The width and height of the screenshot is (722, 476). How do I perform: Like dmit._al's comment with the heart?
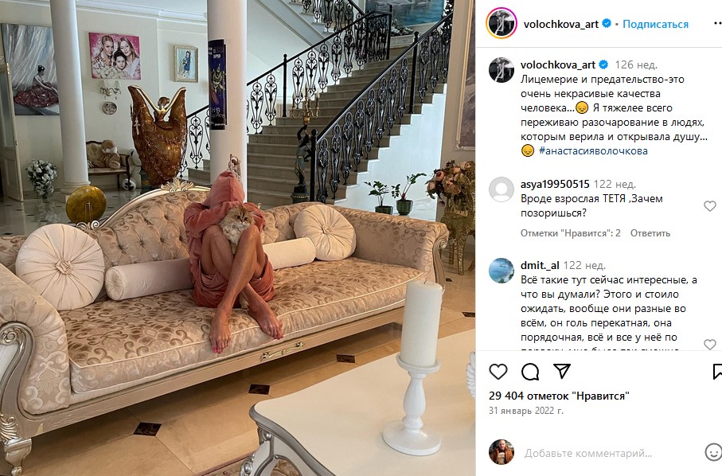pyautogui.click(x=710, y=345)
